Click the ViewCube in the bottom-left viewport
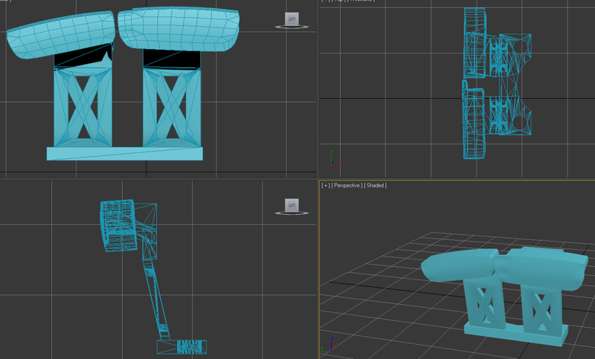 (x=292, y=204)
